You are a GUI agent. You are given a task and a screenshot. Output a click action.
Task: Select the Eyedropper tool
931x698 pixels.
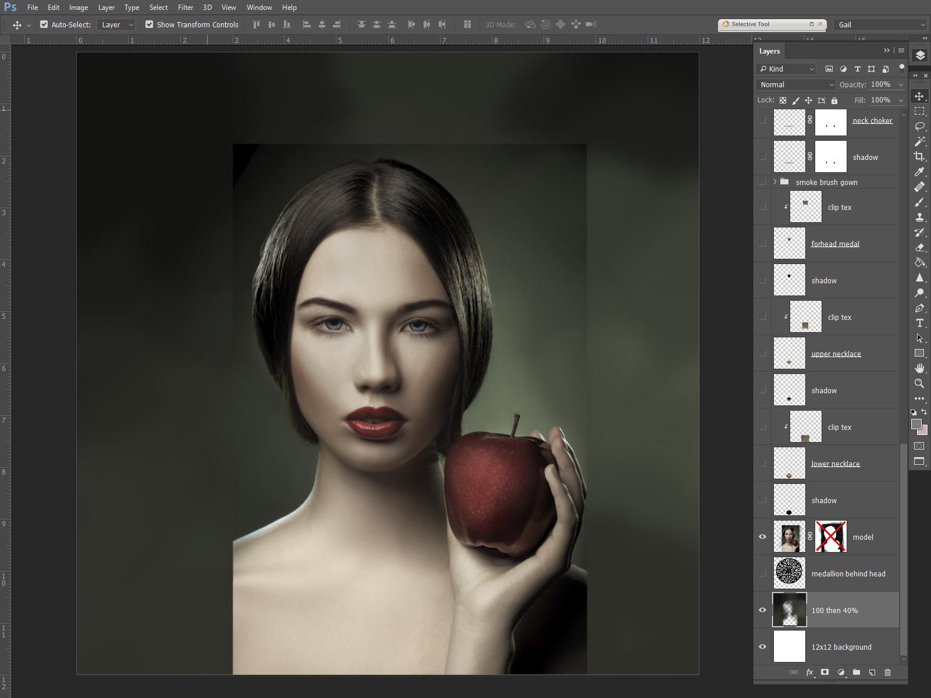(x=919, y=172)
